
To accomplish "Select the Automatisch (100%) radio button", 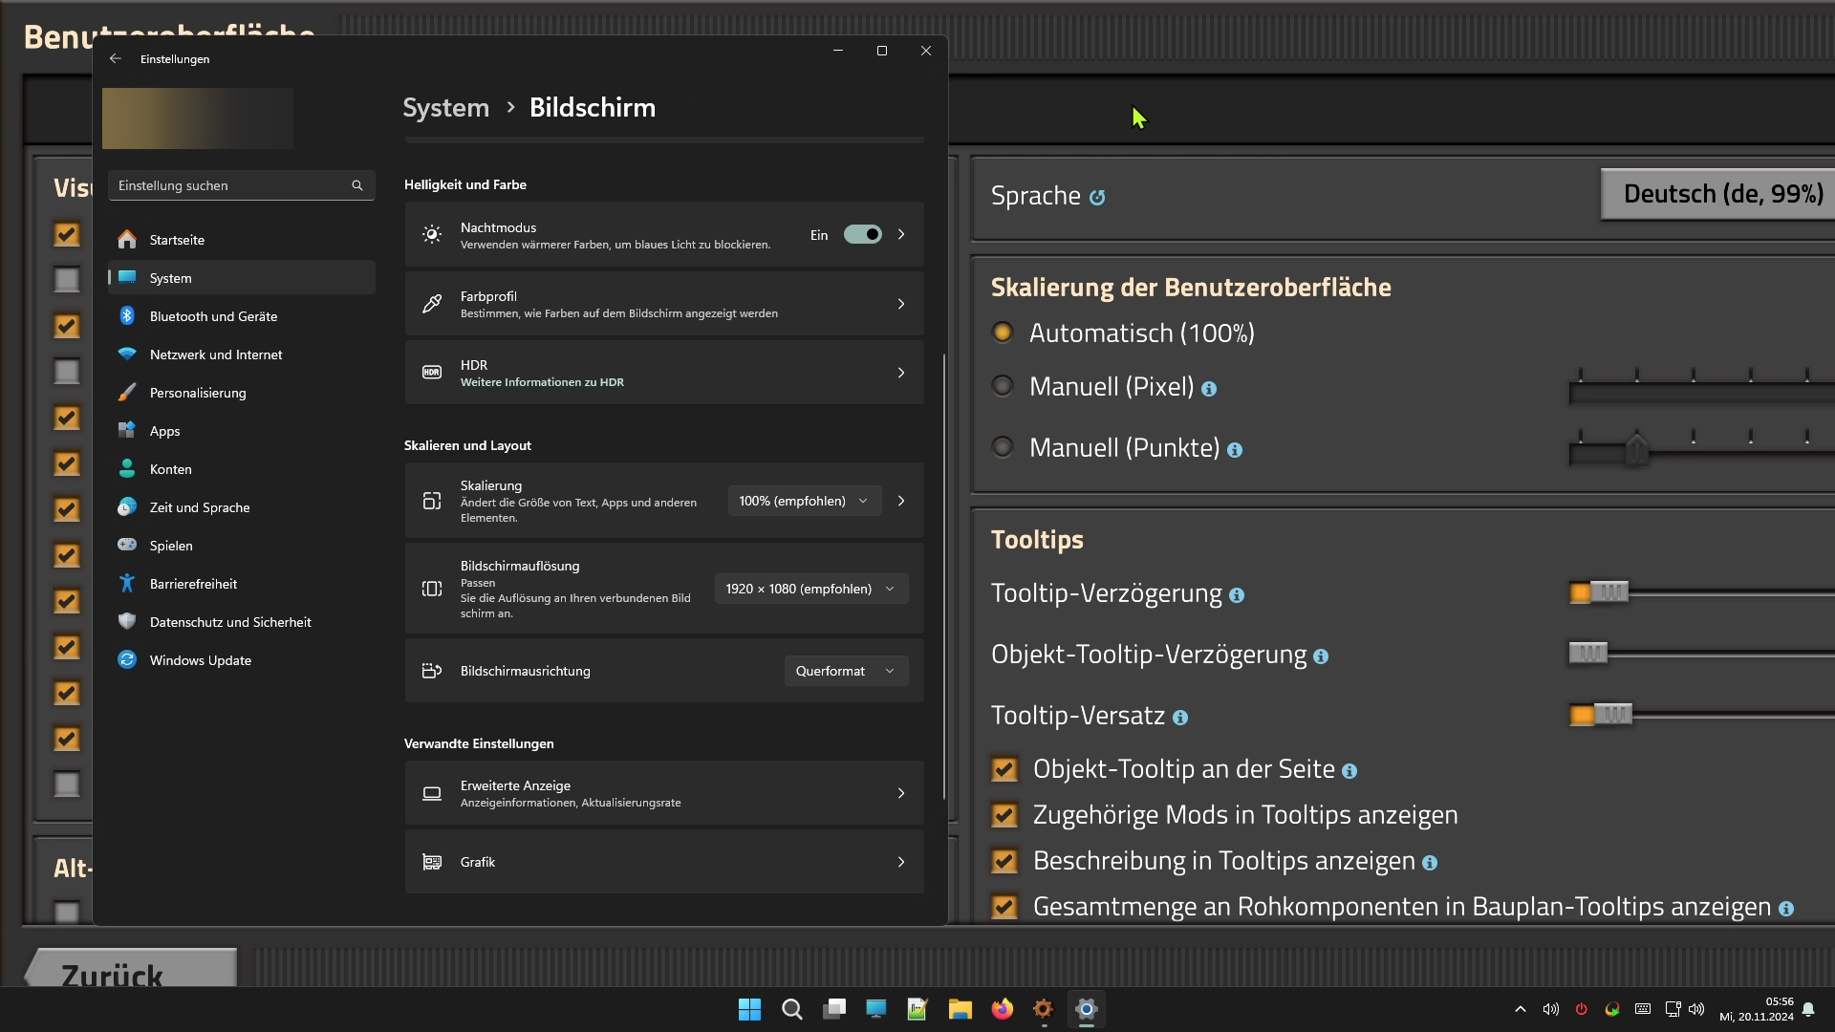I will pos(1003,333).
